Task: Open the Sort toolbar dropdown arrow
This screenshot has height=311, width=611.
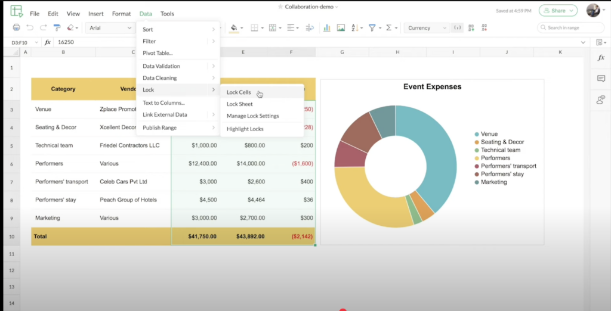Action: point(362,28)
